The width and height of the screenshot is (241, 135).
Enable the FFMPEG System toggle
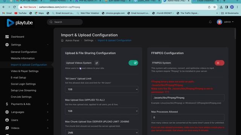220,63
